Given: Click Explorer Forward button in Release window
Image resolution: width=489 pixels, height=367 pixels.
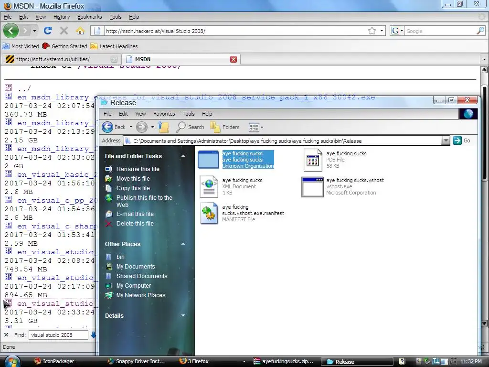Looking at the screenshot, I should click(x=141, y=127).
